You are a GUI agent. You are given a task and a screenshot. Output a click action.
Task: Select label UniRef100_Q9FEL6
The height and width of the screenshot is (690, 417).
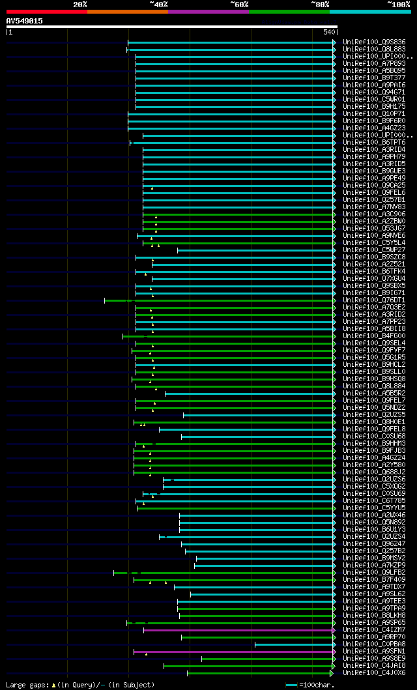[x=375, y=193]
